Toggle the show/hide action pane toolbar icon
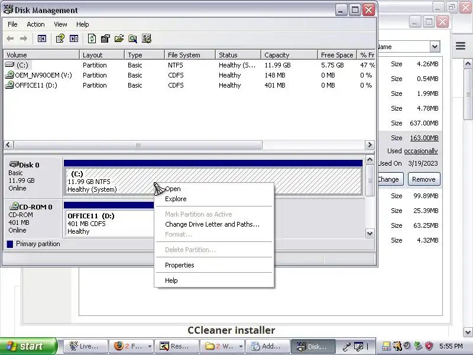Viewport: 473px width, 355px height. click(74, 38)
